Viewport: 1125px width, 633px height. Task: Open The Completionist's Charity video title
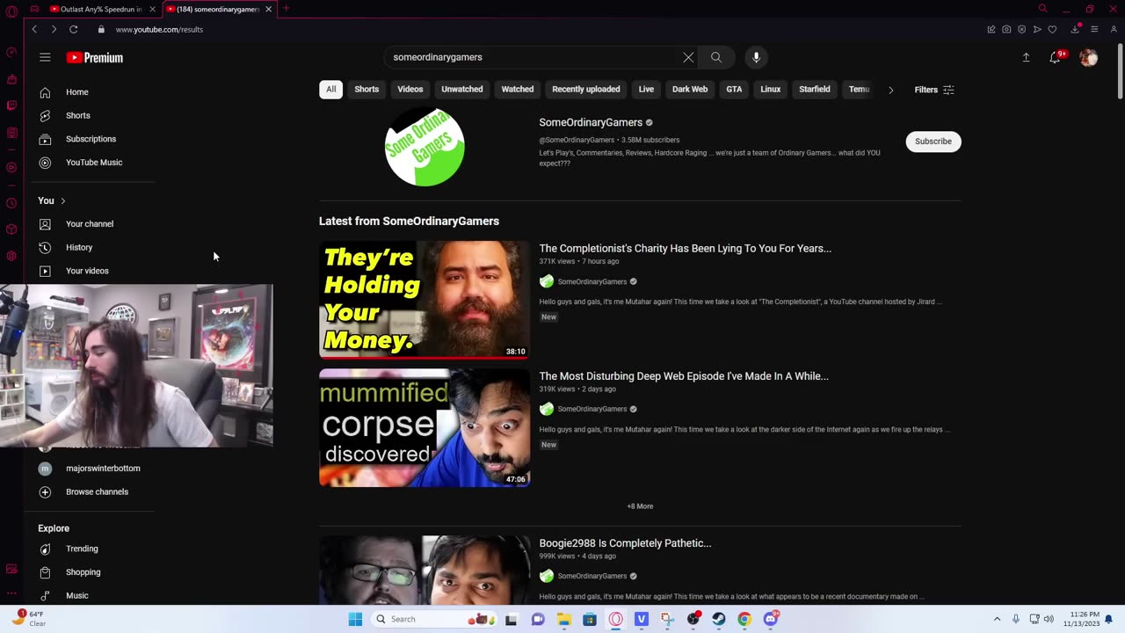click(686, 249)
